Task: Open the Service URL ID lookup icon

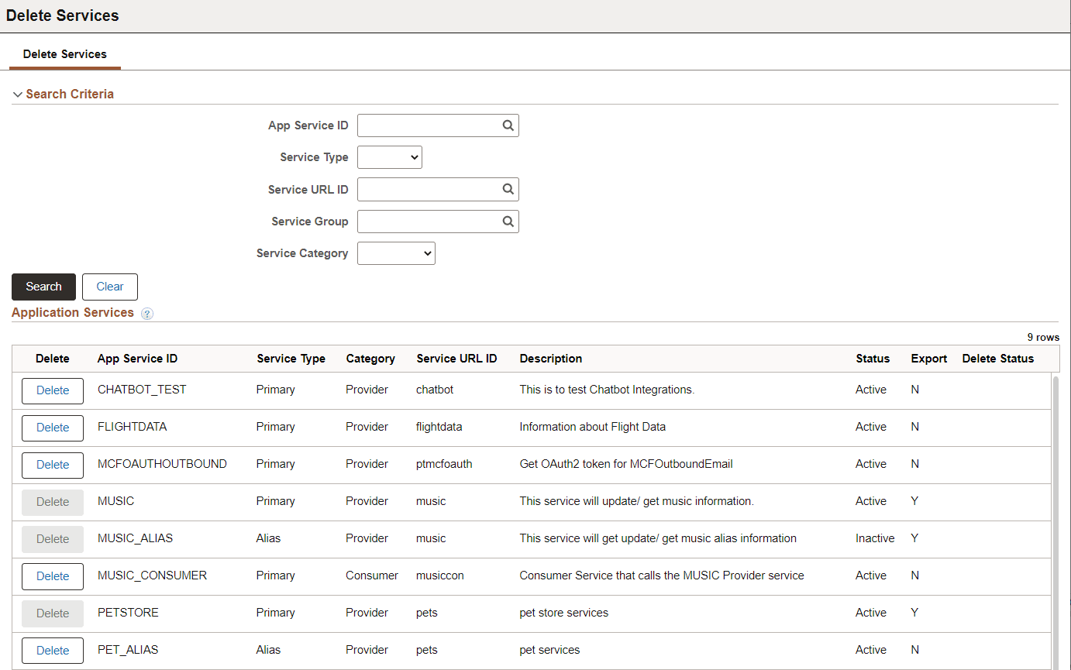Action: [x=508, y=189]
